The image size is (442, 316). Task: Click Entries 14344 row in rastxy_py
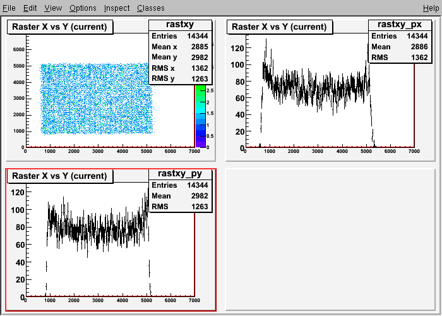click(x=180, y=185)
